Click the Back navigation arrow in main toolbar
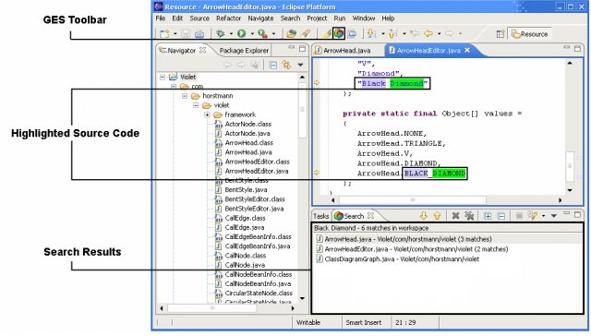 point(428,33)
